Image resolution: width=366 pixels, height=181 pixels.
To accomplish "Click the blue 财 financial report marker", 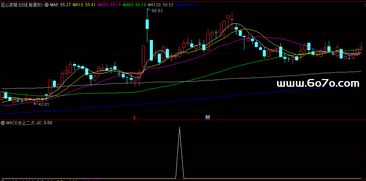I will (208, 117).
